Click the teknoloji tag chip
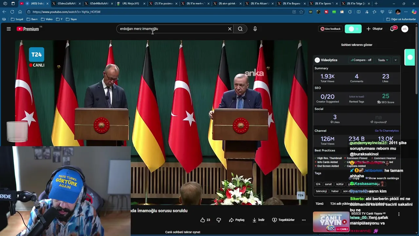 coord(321,191)
